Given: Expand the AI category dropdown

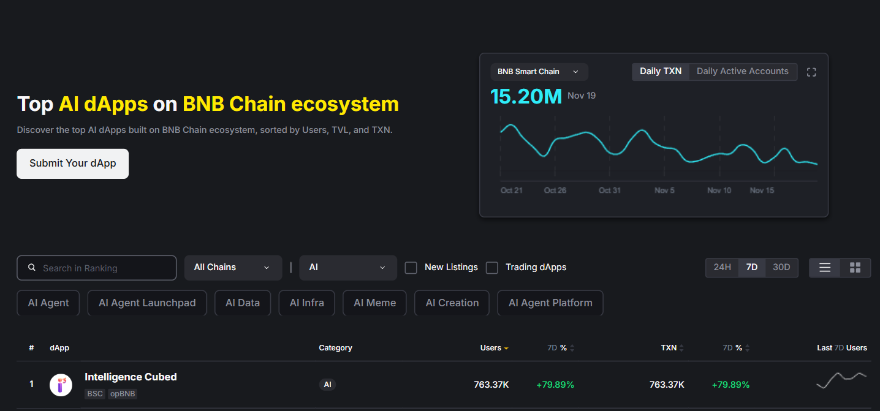Looking at the screenshot, I should coord(348,268).
